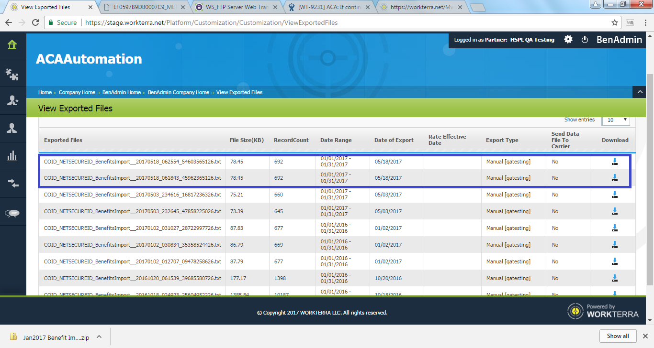Sort by Export Type column header

tap(502, 140)
